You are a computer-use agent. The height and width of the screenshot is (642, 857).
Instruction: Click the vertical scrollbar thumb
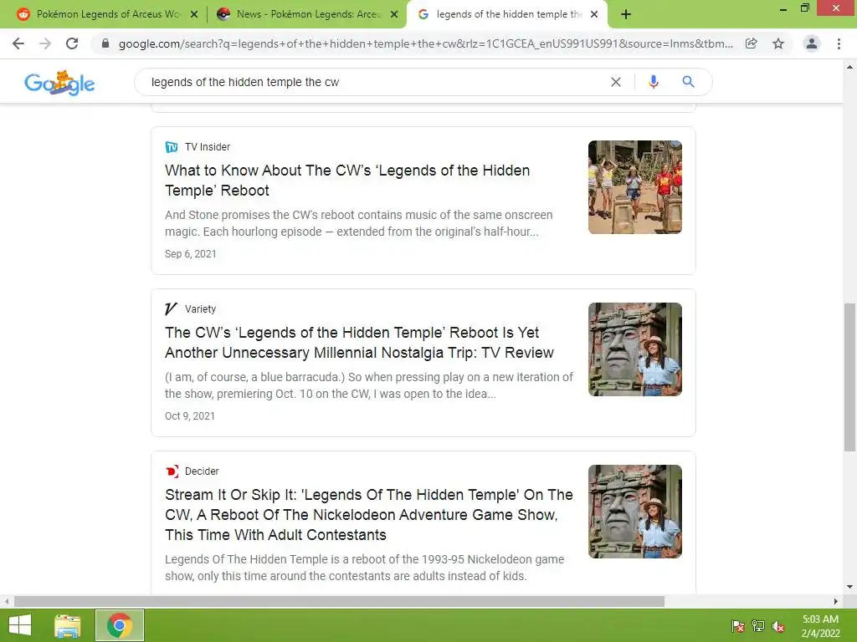point(849,377)
